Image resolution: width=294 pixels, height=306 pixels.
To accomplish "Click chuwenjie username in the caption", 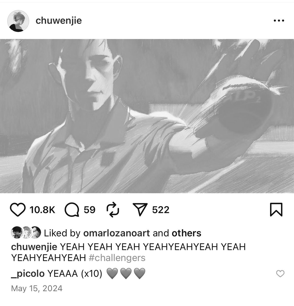I will pos(34,247).
